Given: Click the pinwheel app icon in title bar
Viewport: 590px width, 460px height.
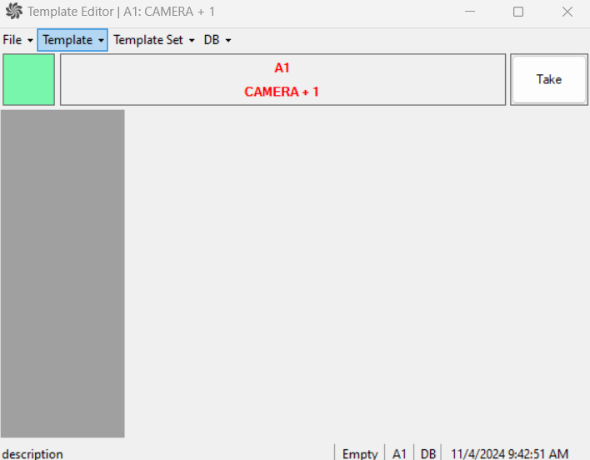Looking at the screenshot, I should [14, 12].
